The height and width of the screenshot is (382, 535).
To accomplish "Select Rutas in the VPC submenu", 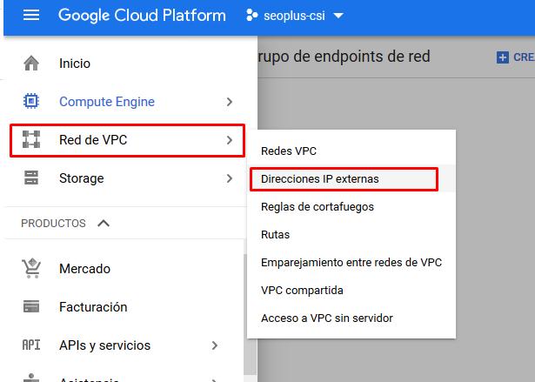I will pyautogui.click(x=276, y=235).
